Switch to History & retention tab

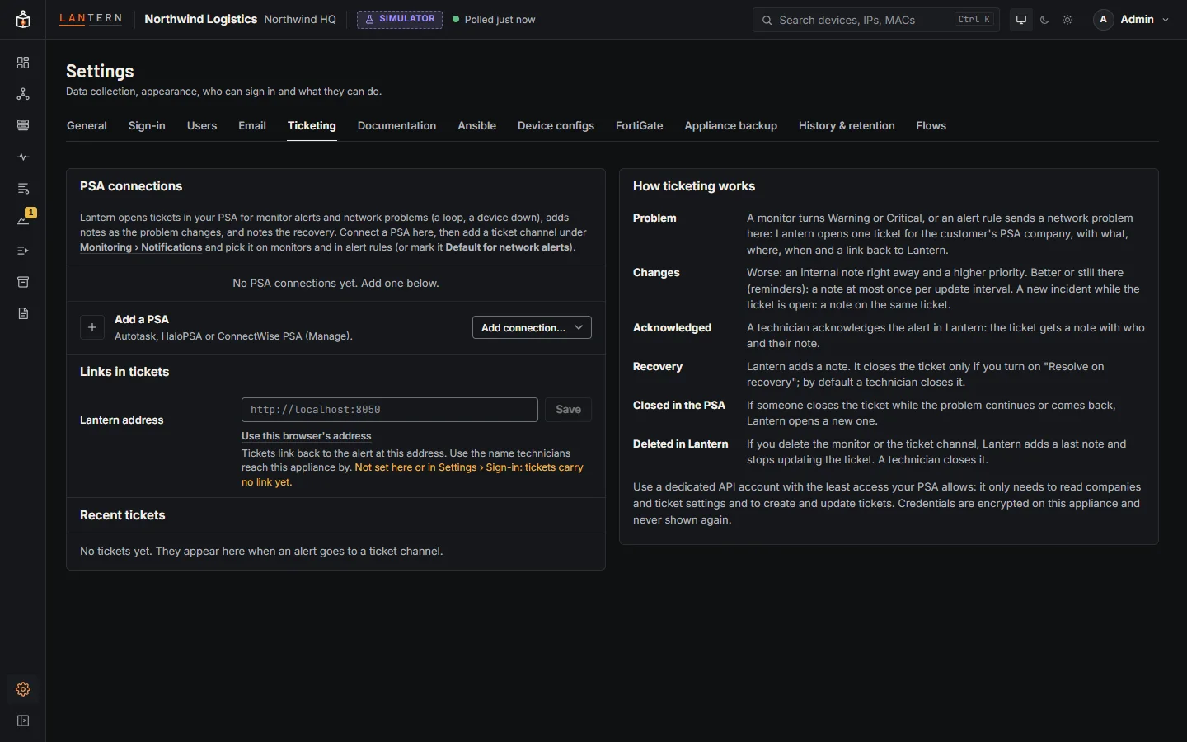[x=847, y=125]
